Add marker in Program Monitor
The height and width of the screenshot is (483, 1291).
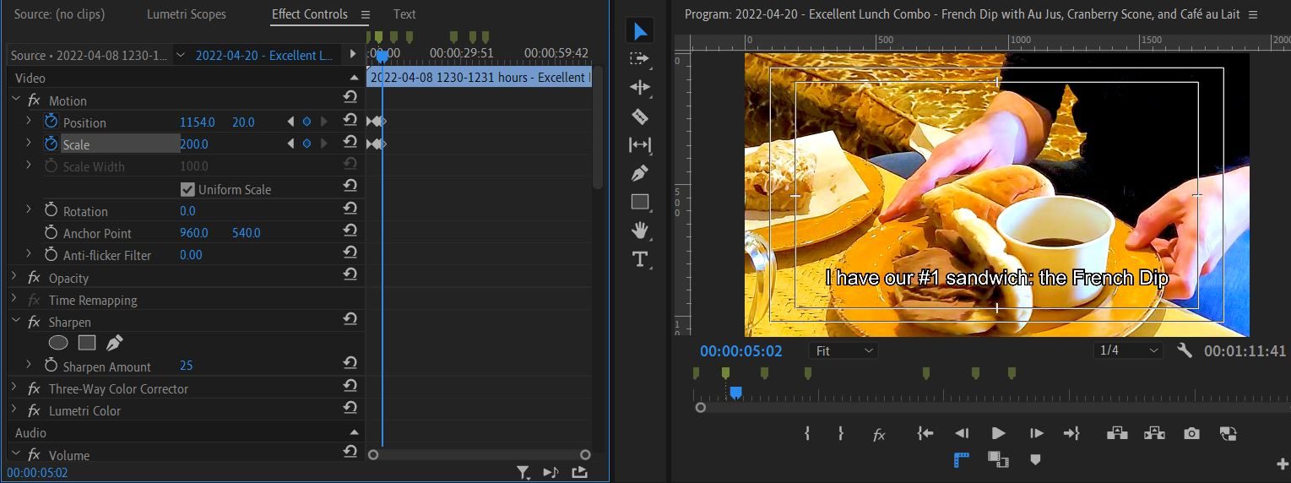[x=1035, y=459]
